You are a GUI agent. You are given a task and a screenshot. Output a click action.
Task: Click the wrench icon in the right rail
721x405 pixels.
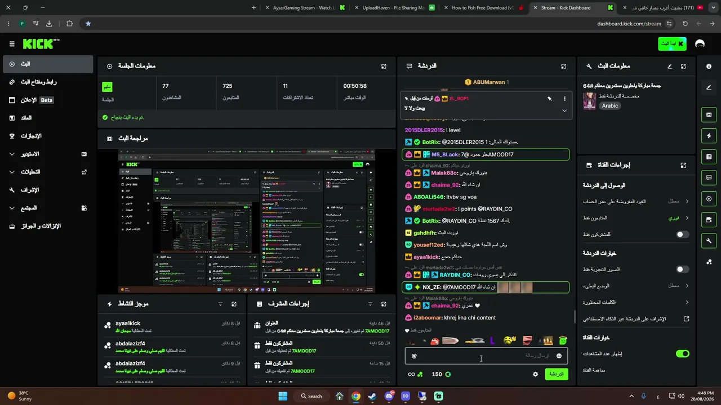709,241
